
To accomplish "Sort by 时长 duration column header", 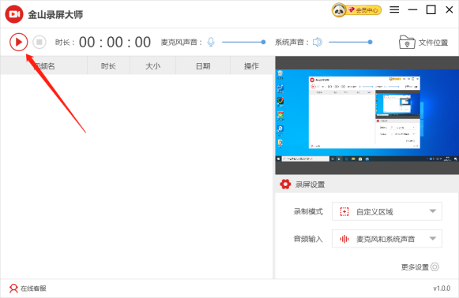I will click(x=108, y=66).
